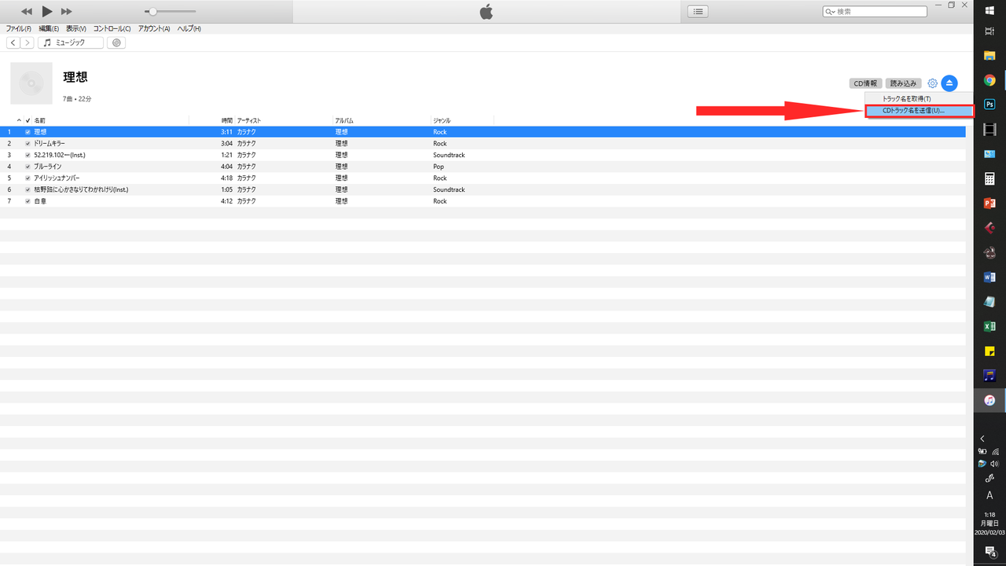Uncheck the 52.219.102ー(Inst.) track checkbox
Screen dimensions: 1006x566
(28, 155)
